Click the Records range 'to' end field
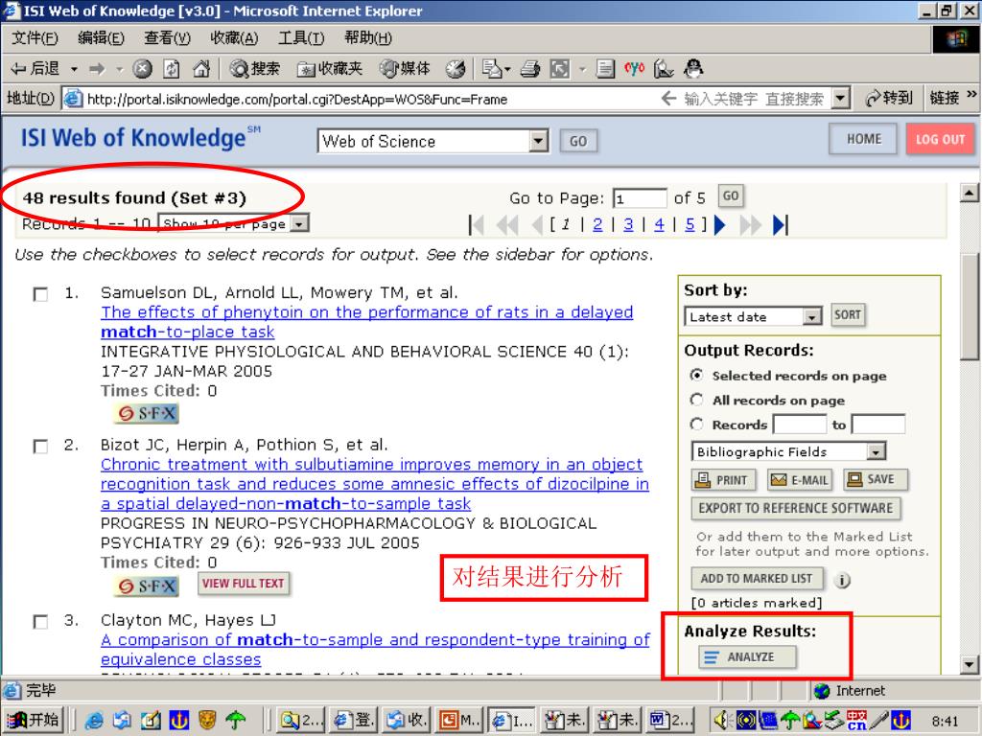982x736 pixels. point(878,425)
